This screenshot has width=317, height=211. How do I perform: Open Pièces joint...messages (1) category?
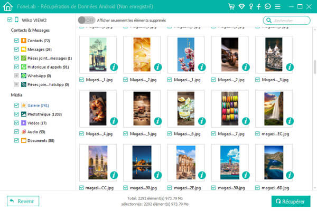50,59
